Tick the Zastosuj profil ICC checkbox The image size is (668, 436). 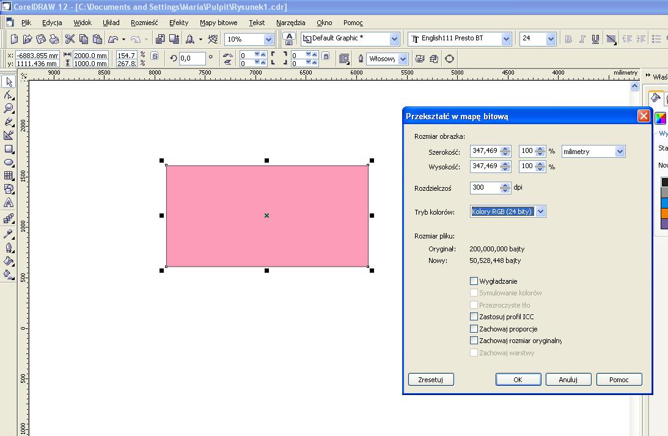pyautogui.click(x=474, y=317)
